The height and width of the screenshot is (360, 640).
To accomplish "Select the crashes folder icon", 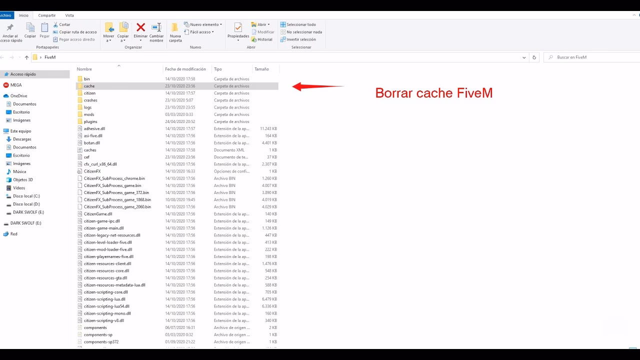I will [80, 100].
